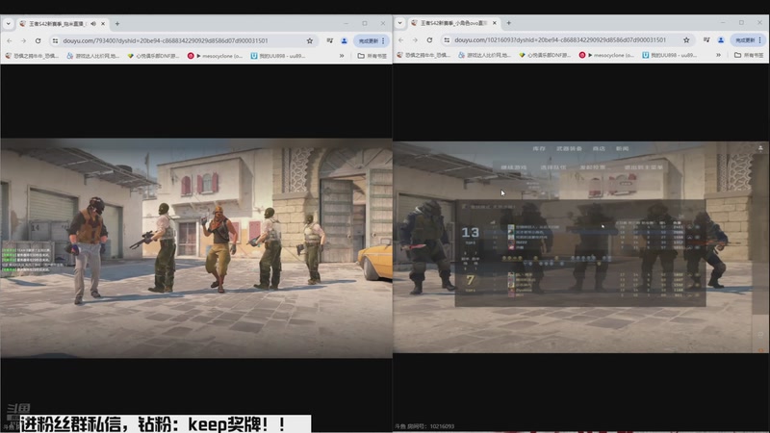Go forward in the right browser window
The height and width of the screenshot is (433, 770).
pos(415,40)
